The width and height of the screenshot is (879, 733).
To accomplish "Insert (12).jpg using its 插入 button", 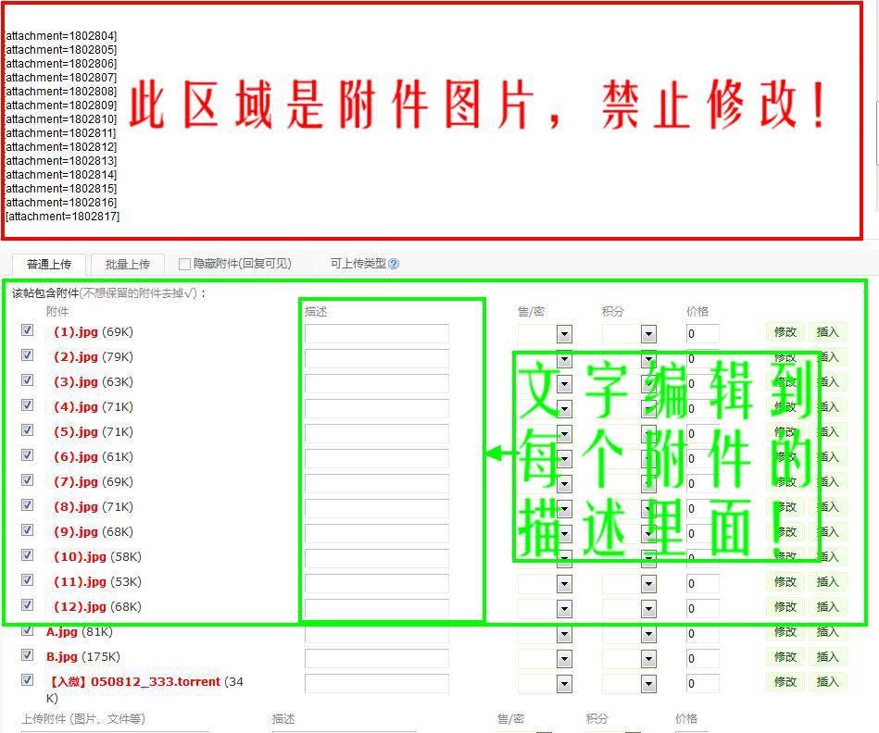I will (827, 606).
